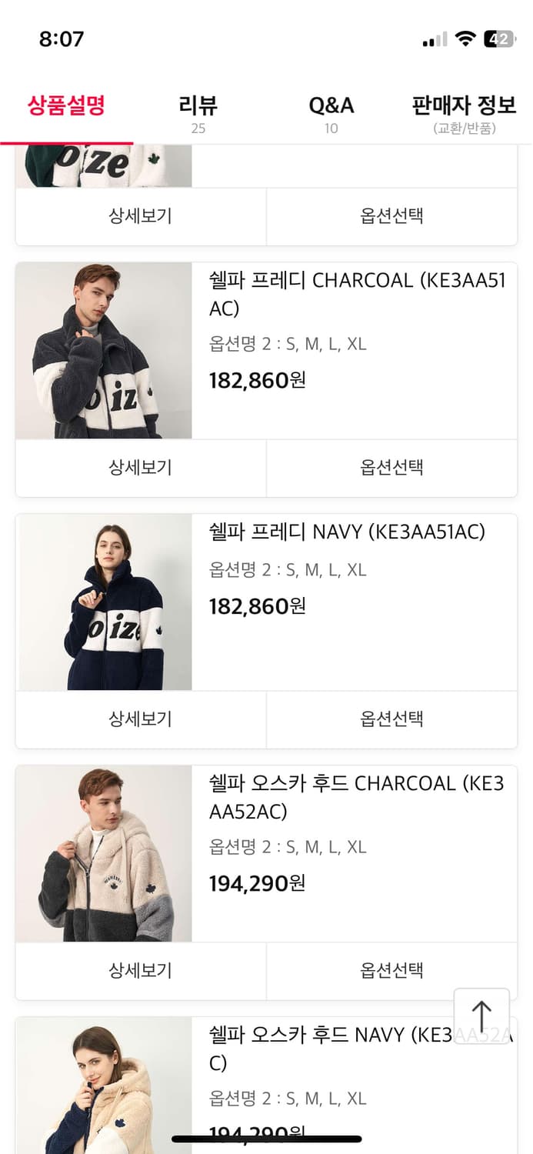Tap the 182,860원 price of 쉘파 프레디 NAVY
Image resolution: width=533 pixels, height=1154 pixels.
click(x=256, y=606)
